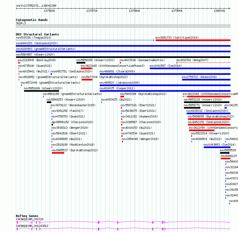The width and height of the screenshot is (238, 232).
Task: Click the red esv3891733 (Suktitipat2014) variant bar
Action: (x=193, y=40)
